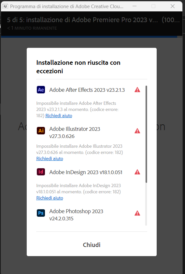
Task: Select Adobe Photoshop 2023 entry title
Action: pos(76,215)
